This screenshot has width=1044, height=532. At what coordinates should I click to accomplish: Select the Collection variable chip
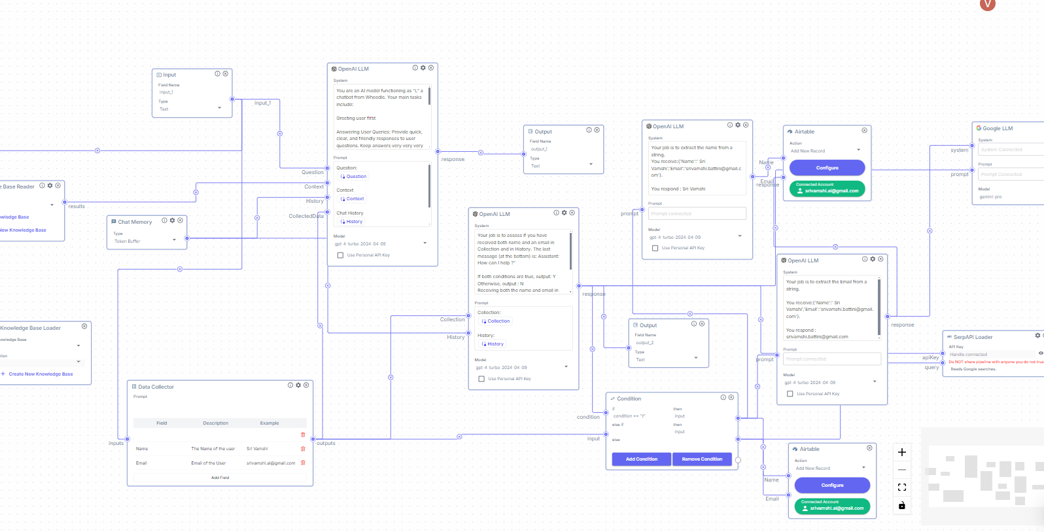click(496, 321)
